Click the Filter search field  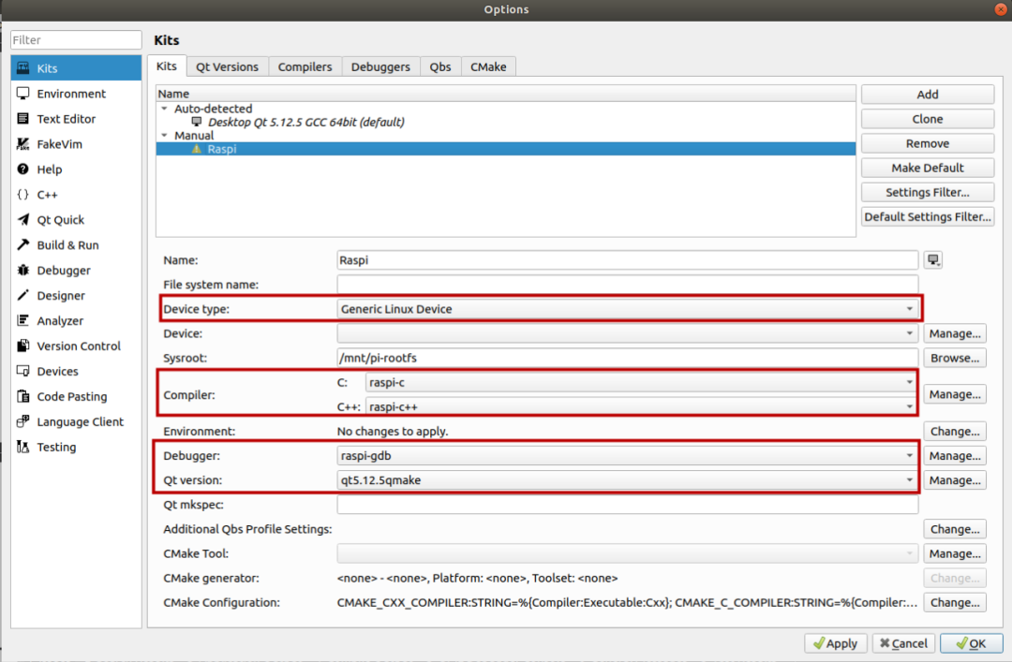(x=76, y=39)
